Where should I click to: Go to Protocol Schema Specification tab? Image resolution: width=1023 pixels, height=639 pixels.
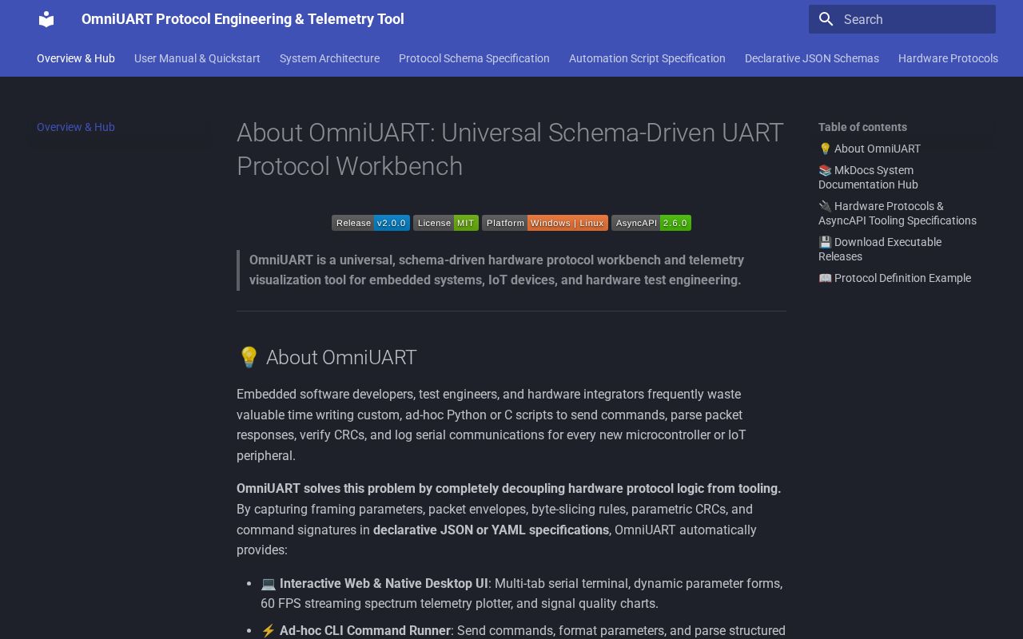coord(474,58)
